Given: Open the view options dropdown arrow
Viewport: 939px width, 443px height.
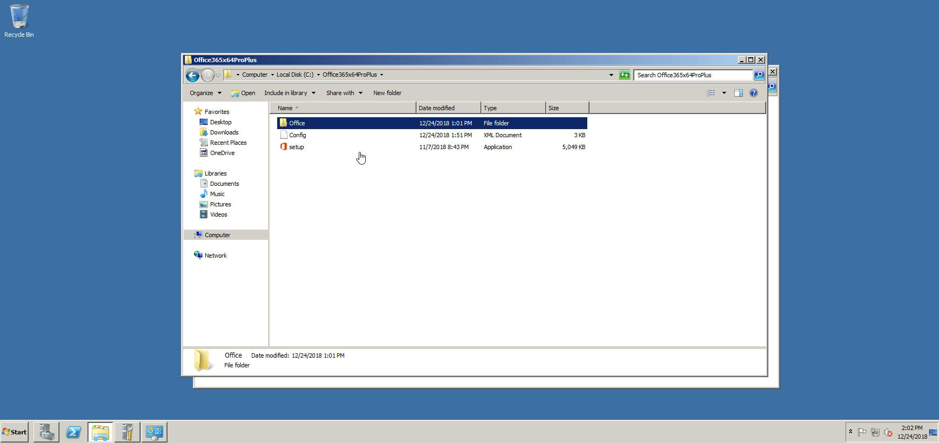Looking at the screenshot, I should click(x=724, y=93).
